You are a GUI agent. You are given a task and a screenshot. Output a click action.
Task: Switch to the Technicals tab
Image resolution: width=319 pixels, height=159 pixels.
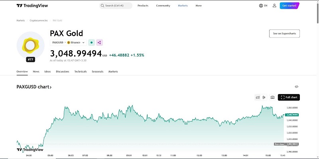(x=81, y=72)
